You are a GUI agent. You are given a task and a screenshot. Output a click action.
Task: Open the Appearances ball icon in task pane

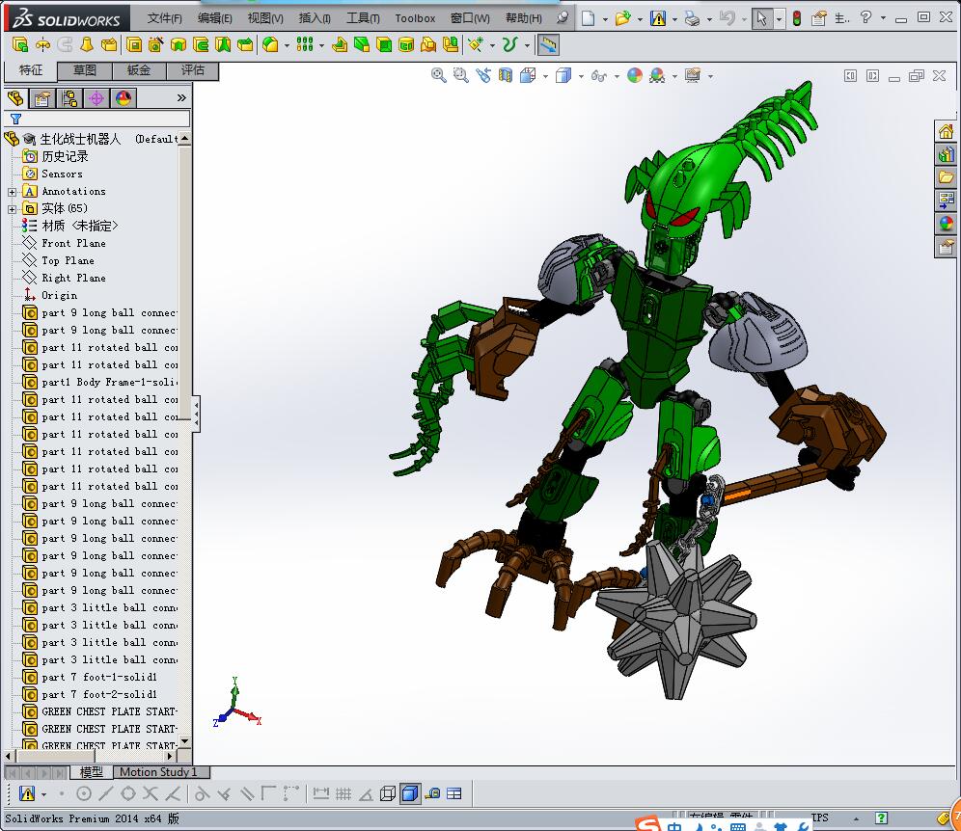coord(946,224)
